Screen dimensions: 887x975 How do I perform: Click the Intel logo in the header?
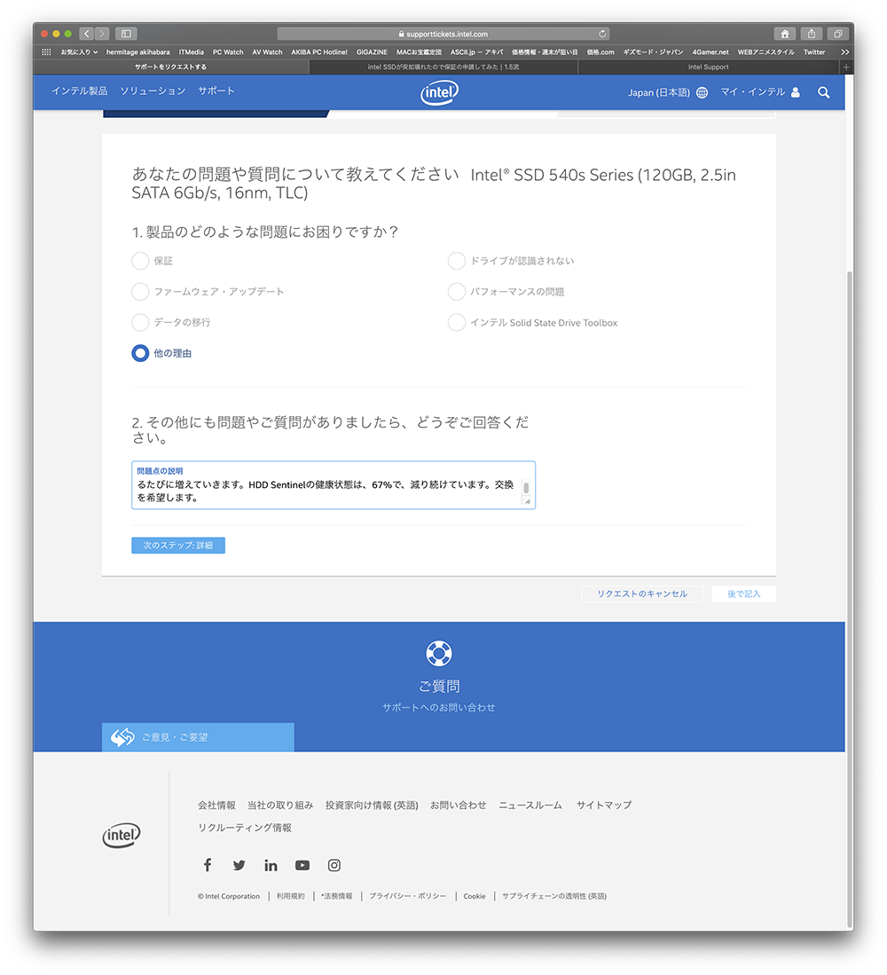(x=439, y=92)
